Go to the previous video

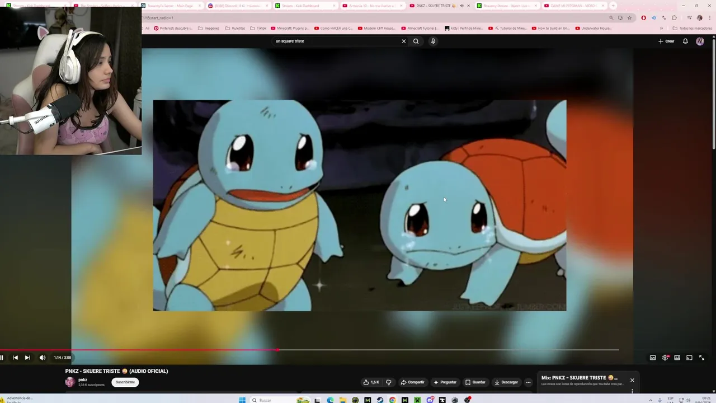tap(15, 358)
